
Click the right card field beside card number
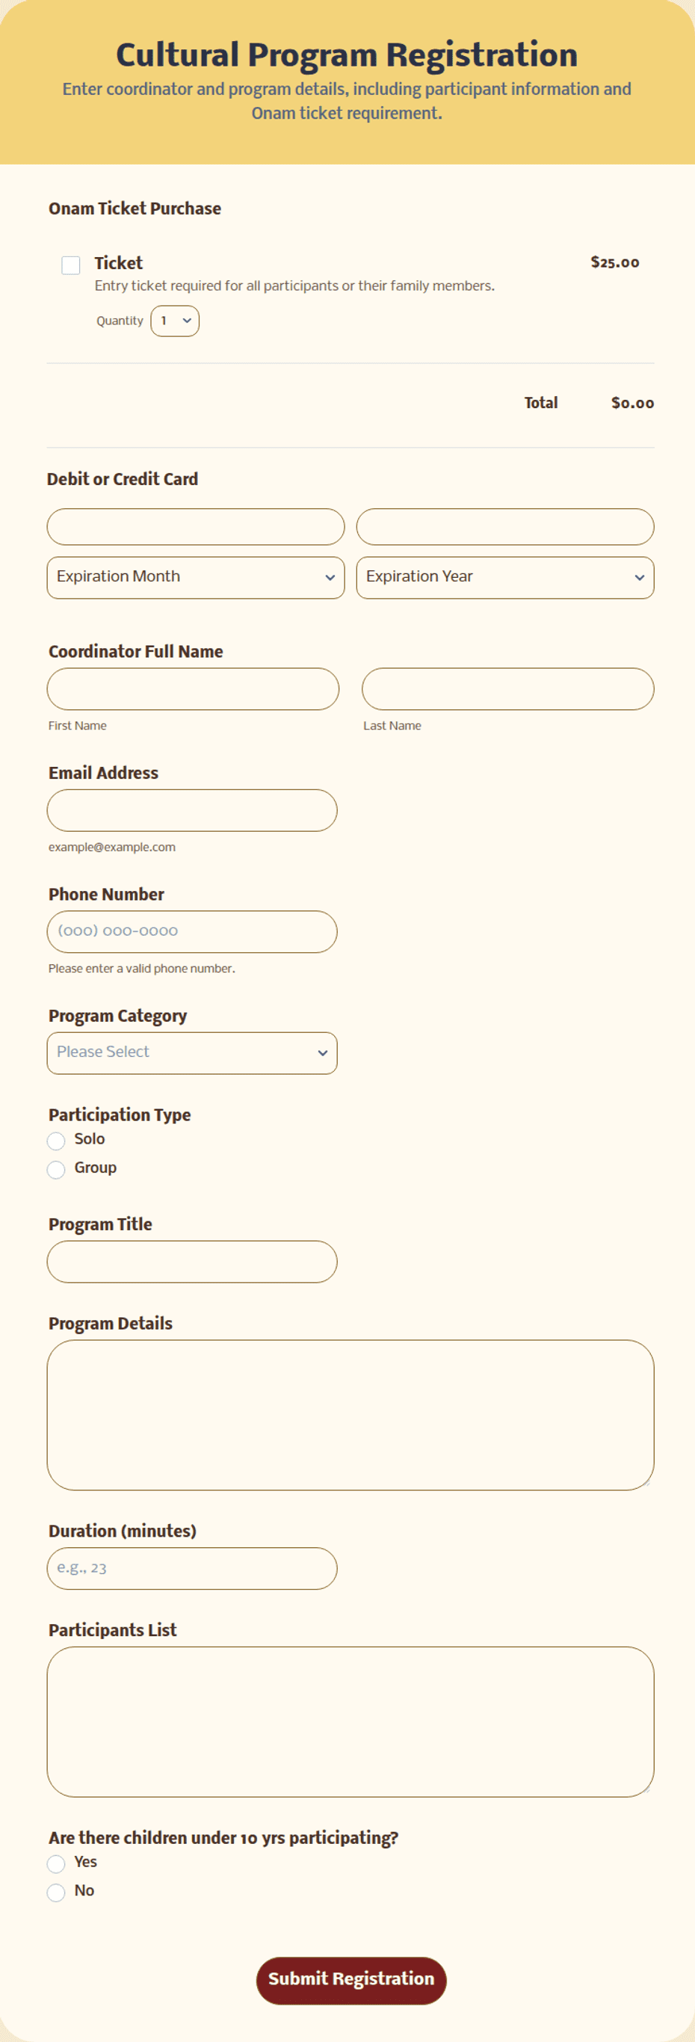(504, 526)
